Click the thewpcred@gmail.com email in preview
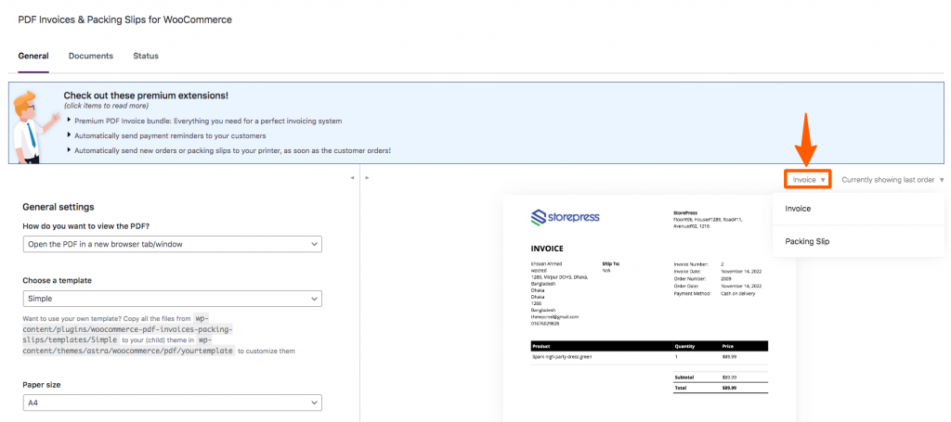 click(554, 316)
